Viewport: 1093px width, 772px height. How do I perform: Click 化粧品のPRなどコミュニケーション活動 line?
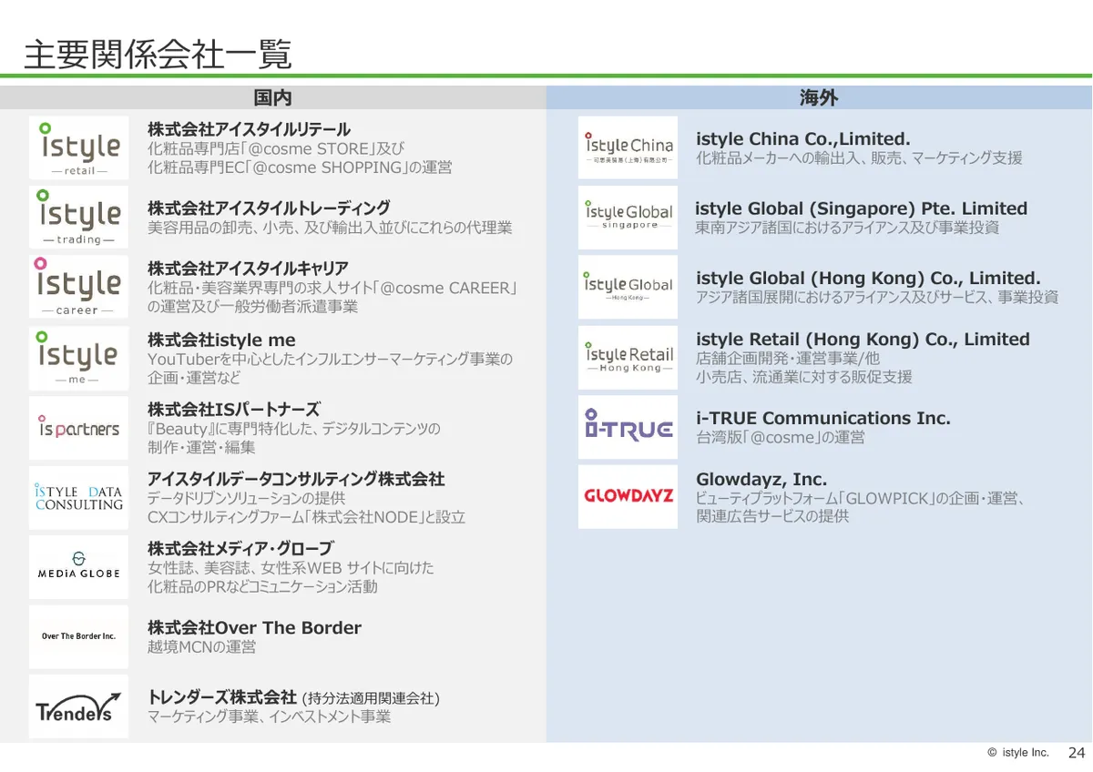tap(262, 587)
